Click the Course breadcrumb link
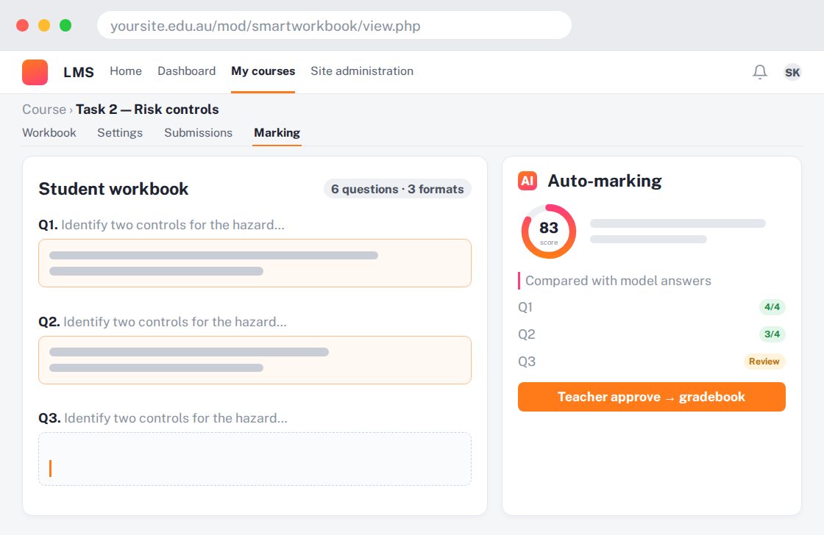824x535 pixels. pyautogui.click(x=44, y=109)
